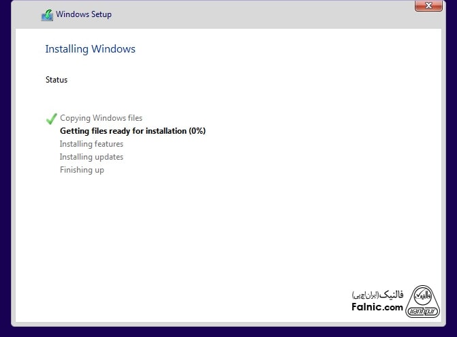Select the Finishing up step
457x337 pixels.
82,170
